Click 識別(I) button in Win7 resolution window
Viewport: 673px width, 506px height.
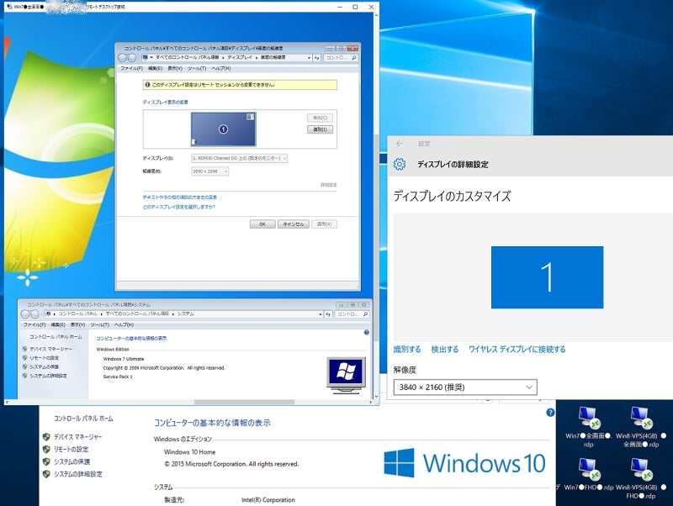pyautogui.click(x=321, y=129)
